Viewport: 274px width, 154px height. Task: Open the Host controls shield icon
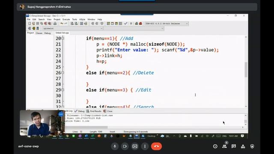252,146
